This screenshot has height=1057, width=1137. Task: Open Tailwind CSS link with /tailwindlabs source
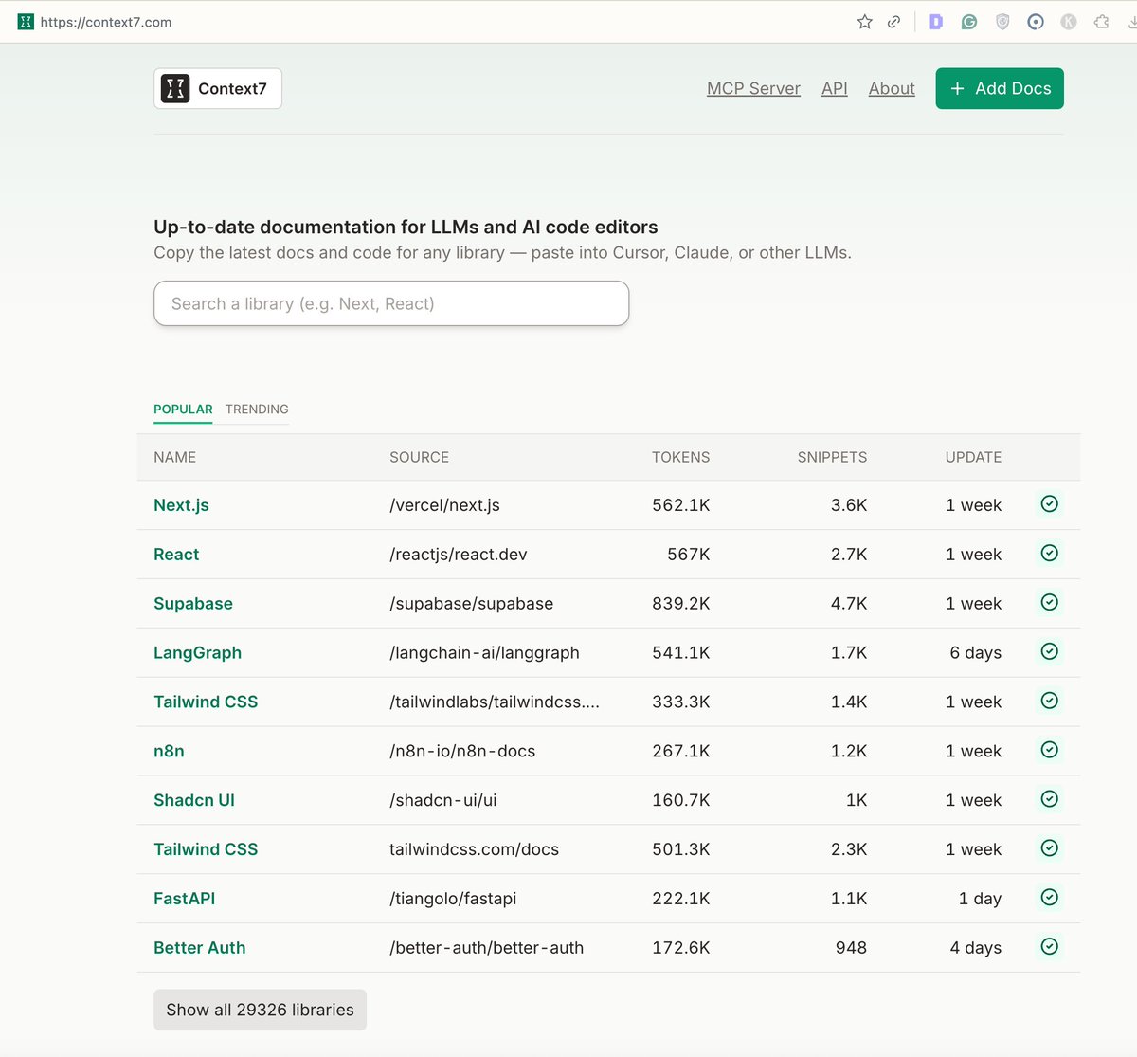[206, 702]
